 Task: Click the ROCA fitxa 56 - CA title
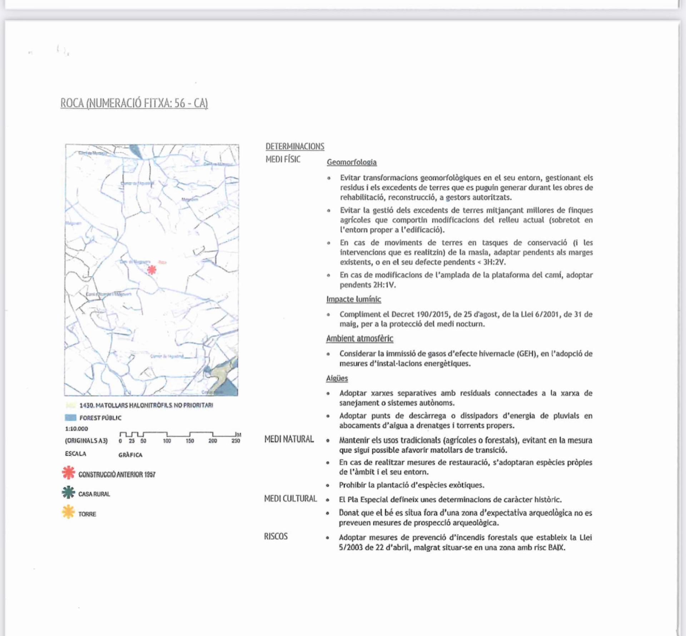pos(134,103)
